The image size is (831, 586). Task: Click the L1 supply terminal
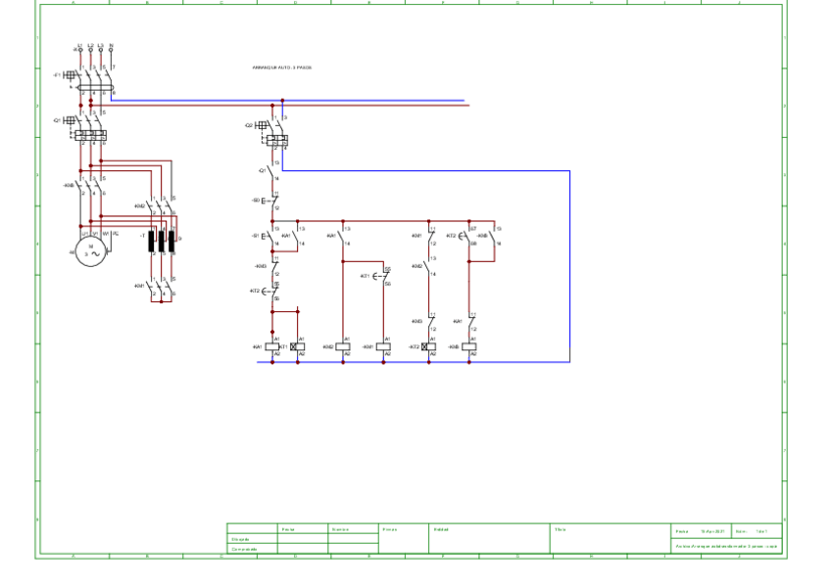tap(80, 49)
